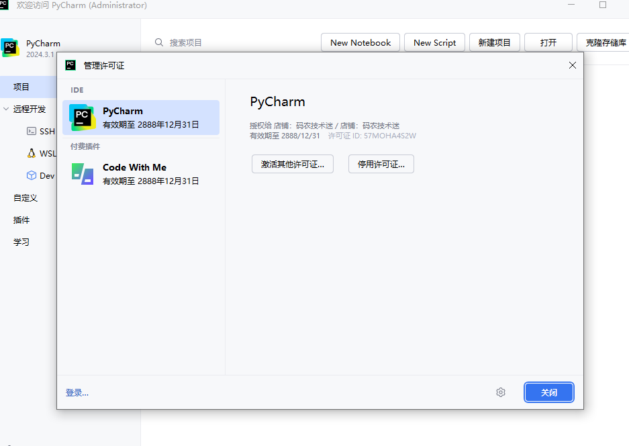This screenshot has width=629, height=446.
Task: Click 激活其他许可证 button
Action: pyautogui.click(x=293, y=164)
